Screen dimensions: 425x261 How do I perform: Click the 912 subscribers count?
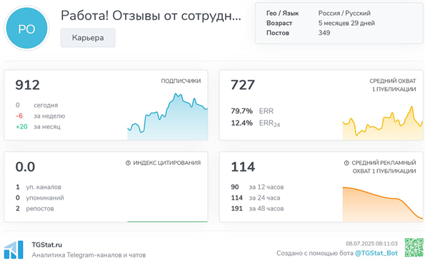click(x=27, y=85)
